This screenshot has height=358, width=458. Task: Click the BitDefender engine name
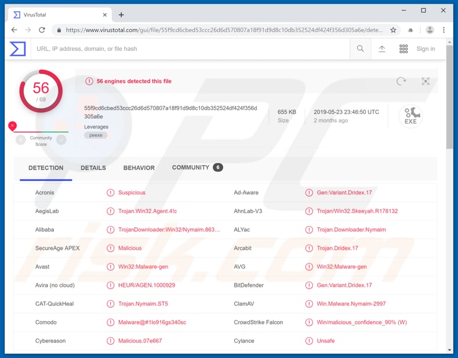point(249,285)
